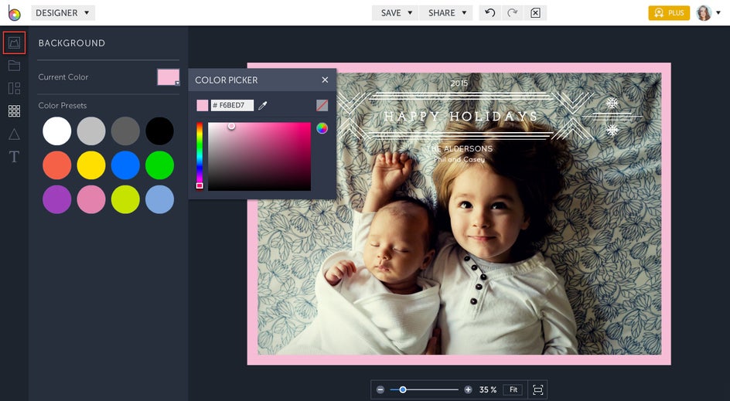The image size is (730, 401).
Task: Select the light gray color preset
Action: click(x=91, y=131)
